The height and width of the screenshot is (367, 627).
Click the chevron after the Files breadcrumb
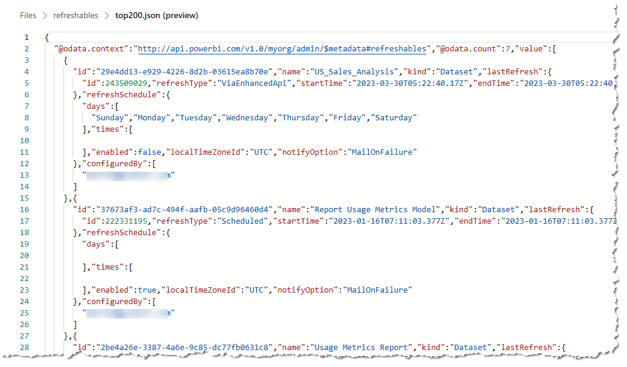click(x=45, y=16)
